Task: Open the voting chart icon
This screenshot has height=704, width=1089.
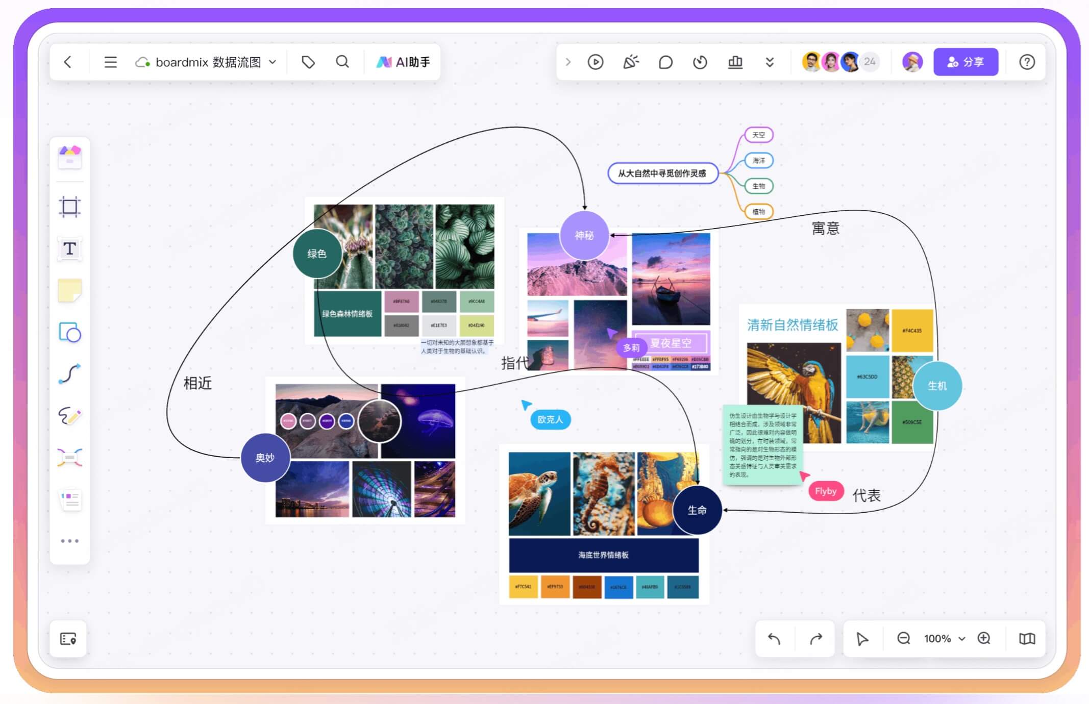Action: [x=735, y=62]
